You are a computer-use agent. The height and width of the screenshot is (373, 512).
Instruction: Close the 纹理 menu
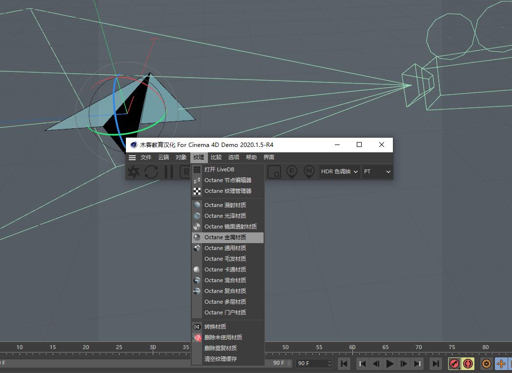click(x=199, y=157)
